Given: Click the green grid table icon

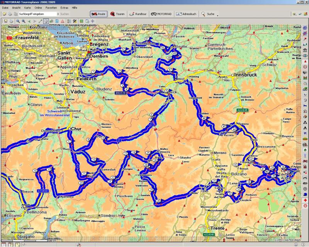Looking at the screenshot, I should [81, 21].
